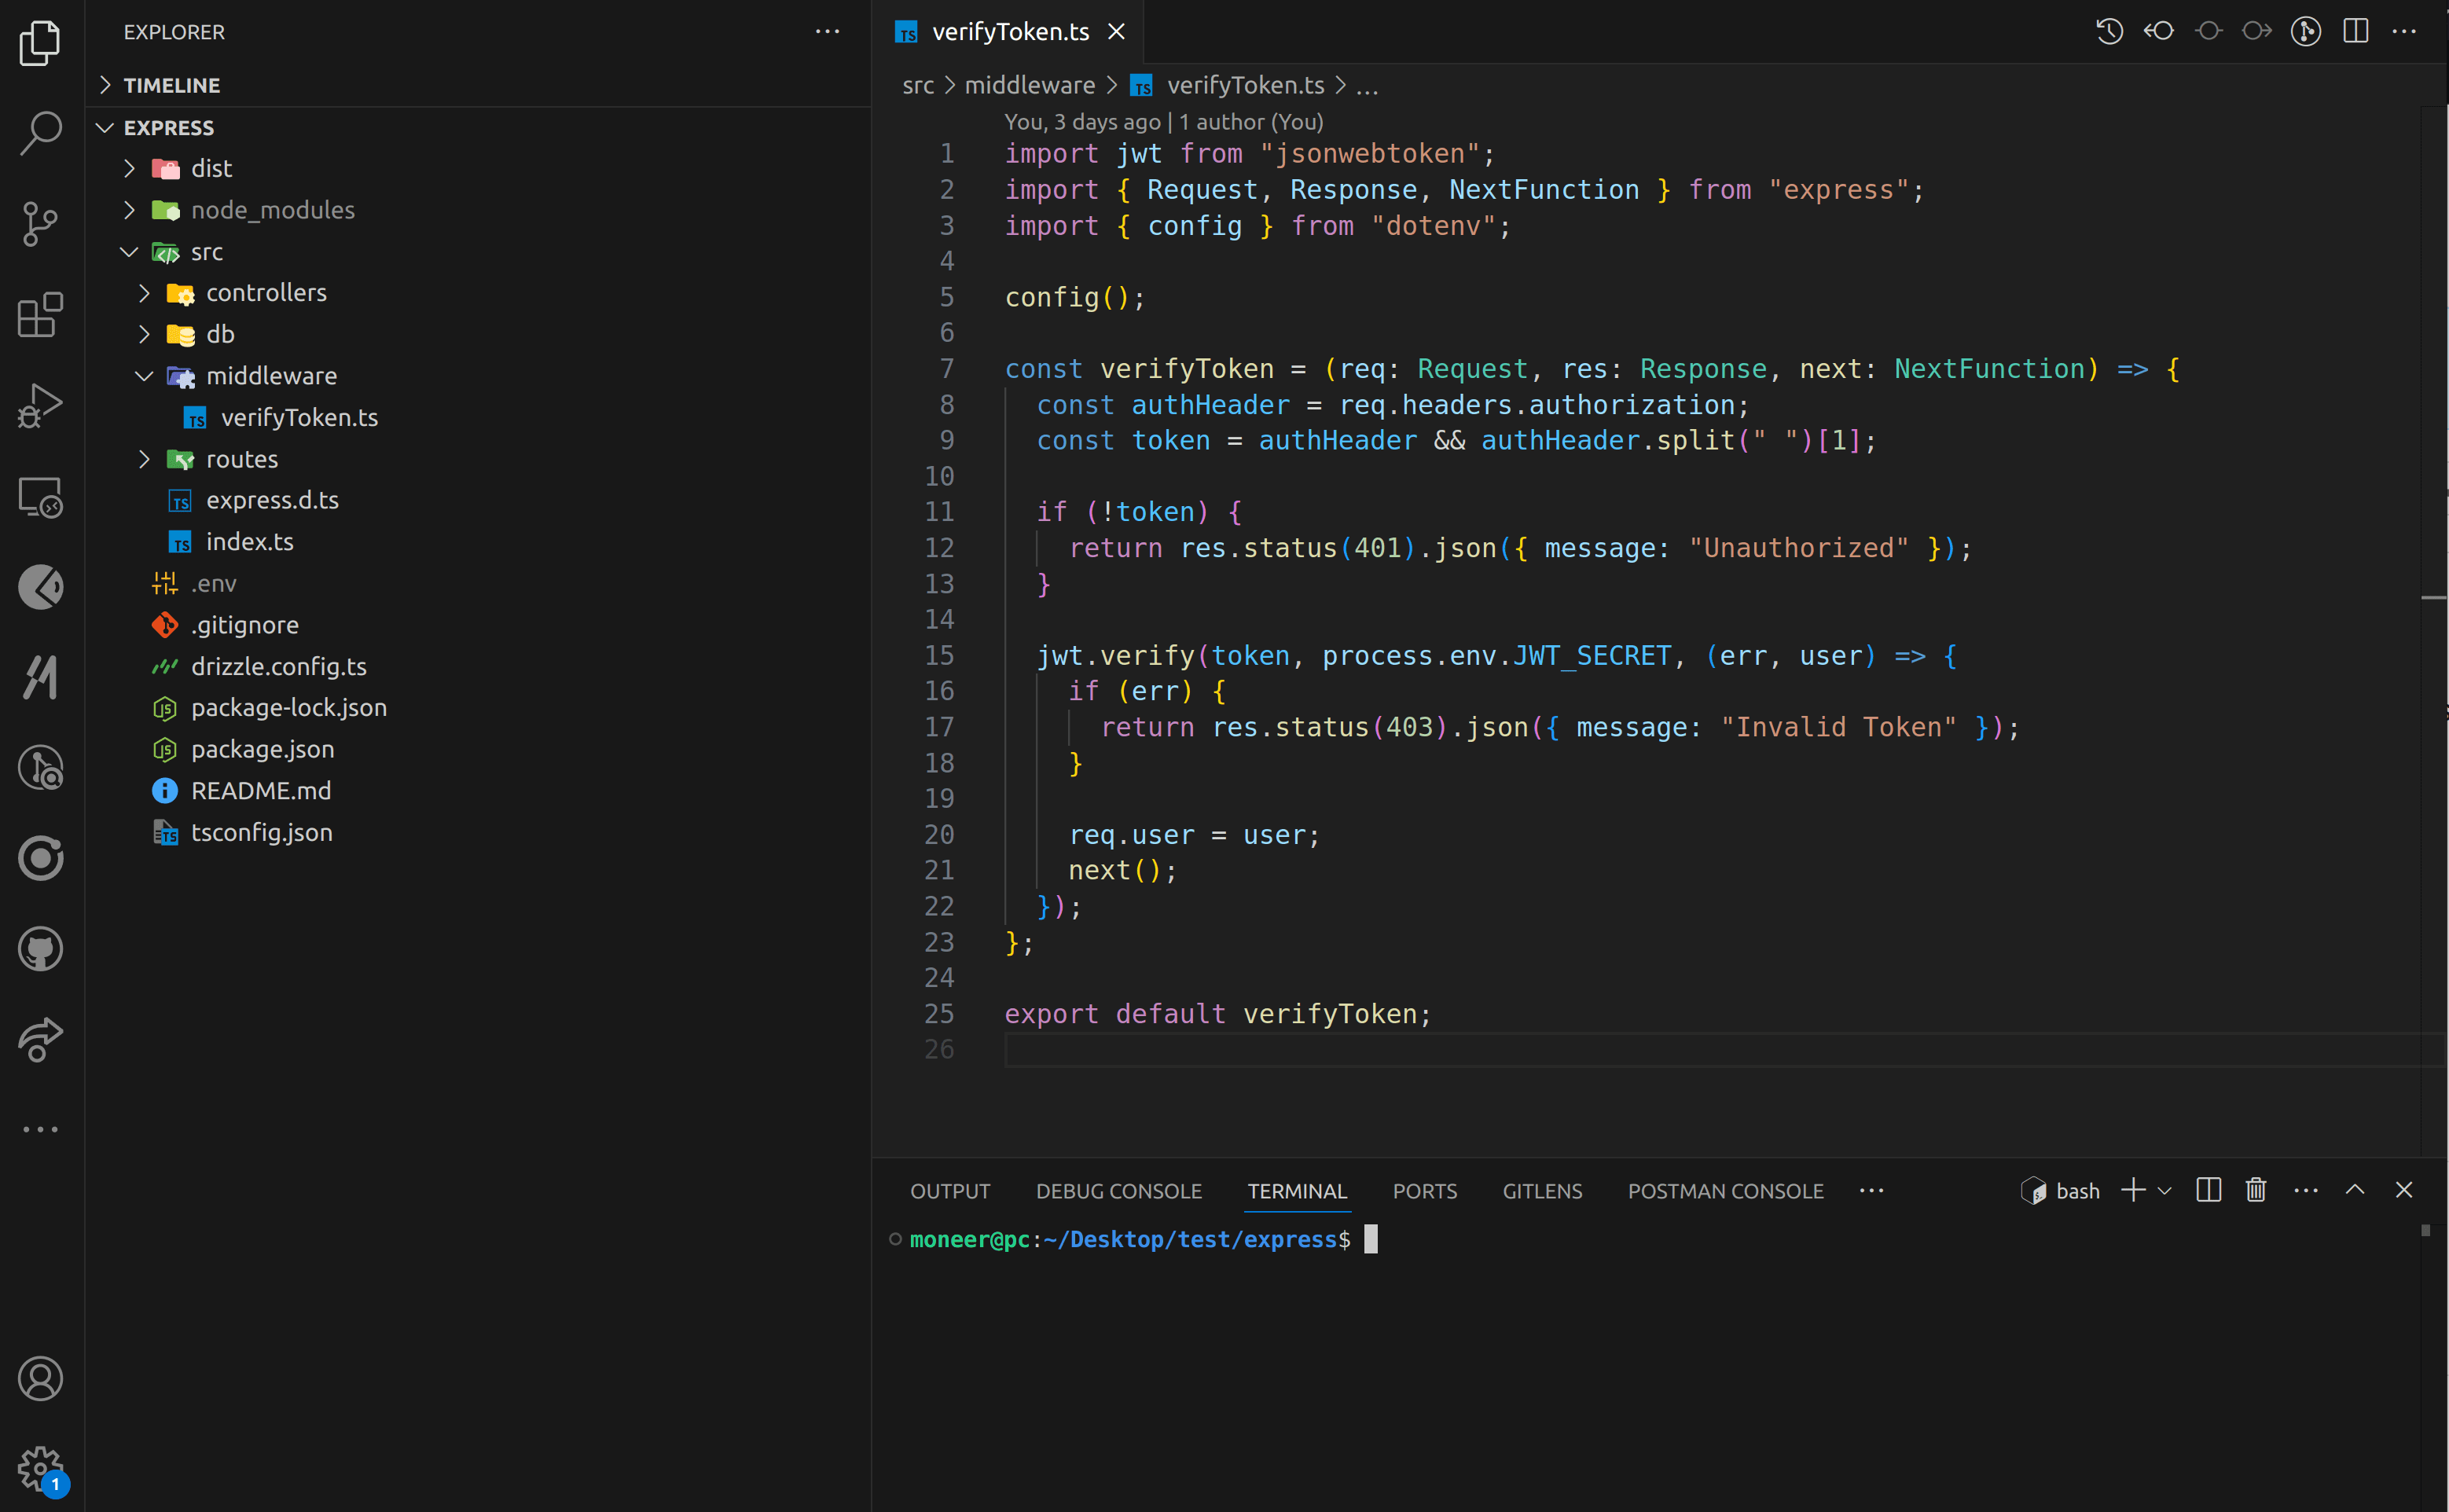Click the verifyToken.ts breadcrumb
2449x1512 pixels.
1245,86
